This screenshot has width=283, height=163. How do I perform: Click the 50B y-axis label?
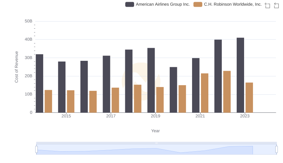[x=29, y=21]
